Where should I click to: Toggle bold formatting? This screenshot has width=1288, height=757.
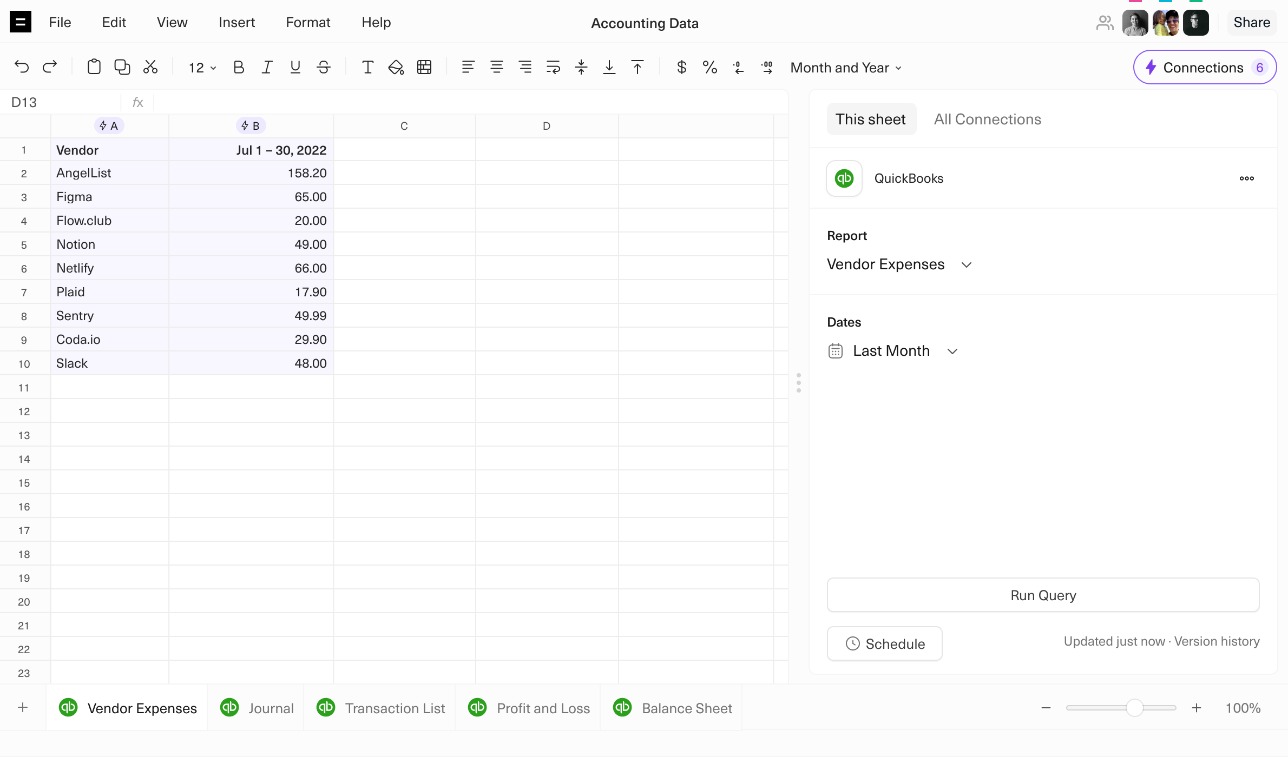[239, 67]
